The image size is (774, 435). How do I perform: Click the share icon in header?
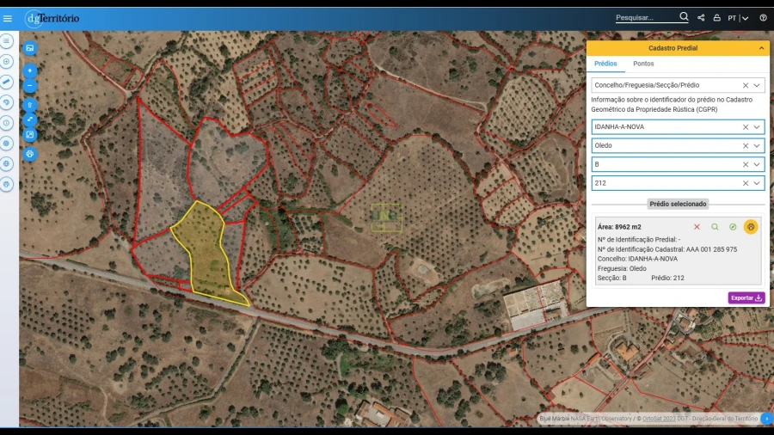(x=701, y=18)
